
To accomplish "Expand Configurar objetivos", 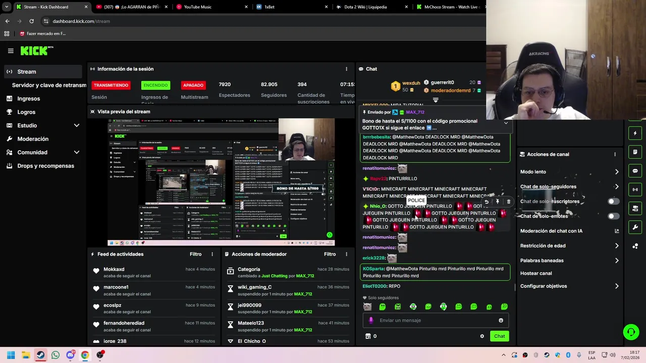I will pos(617,286).
